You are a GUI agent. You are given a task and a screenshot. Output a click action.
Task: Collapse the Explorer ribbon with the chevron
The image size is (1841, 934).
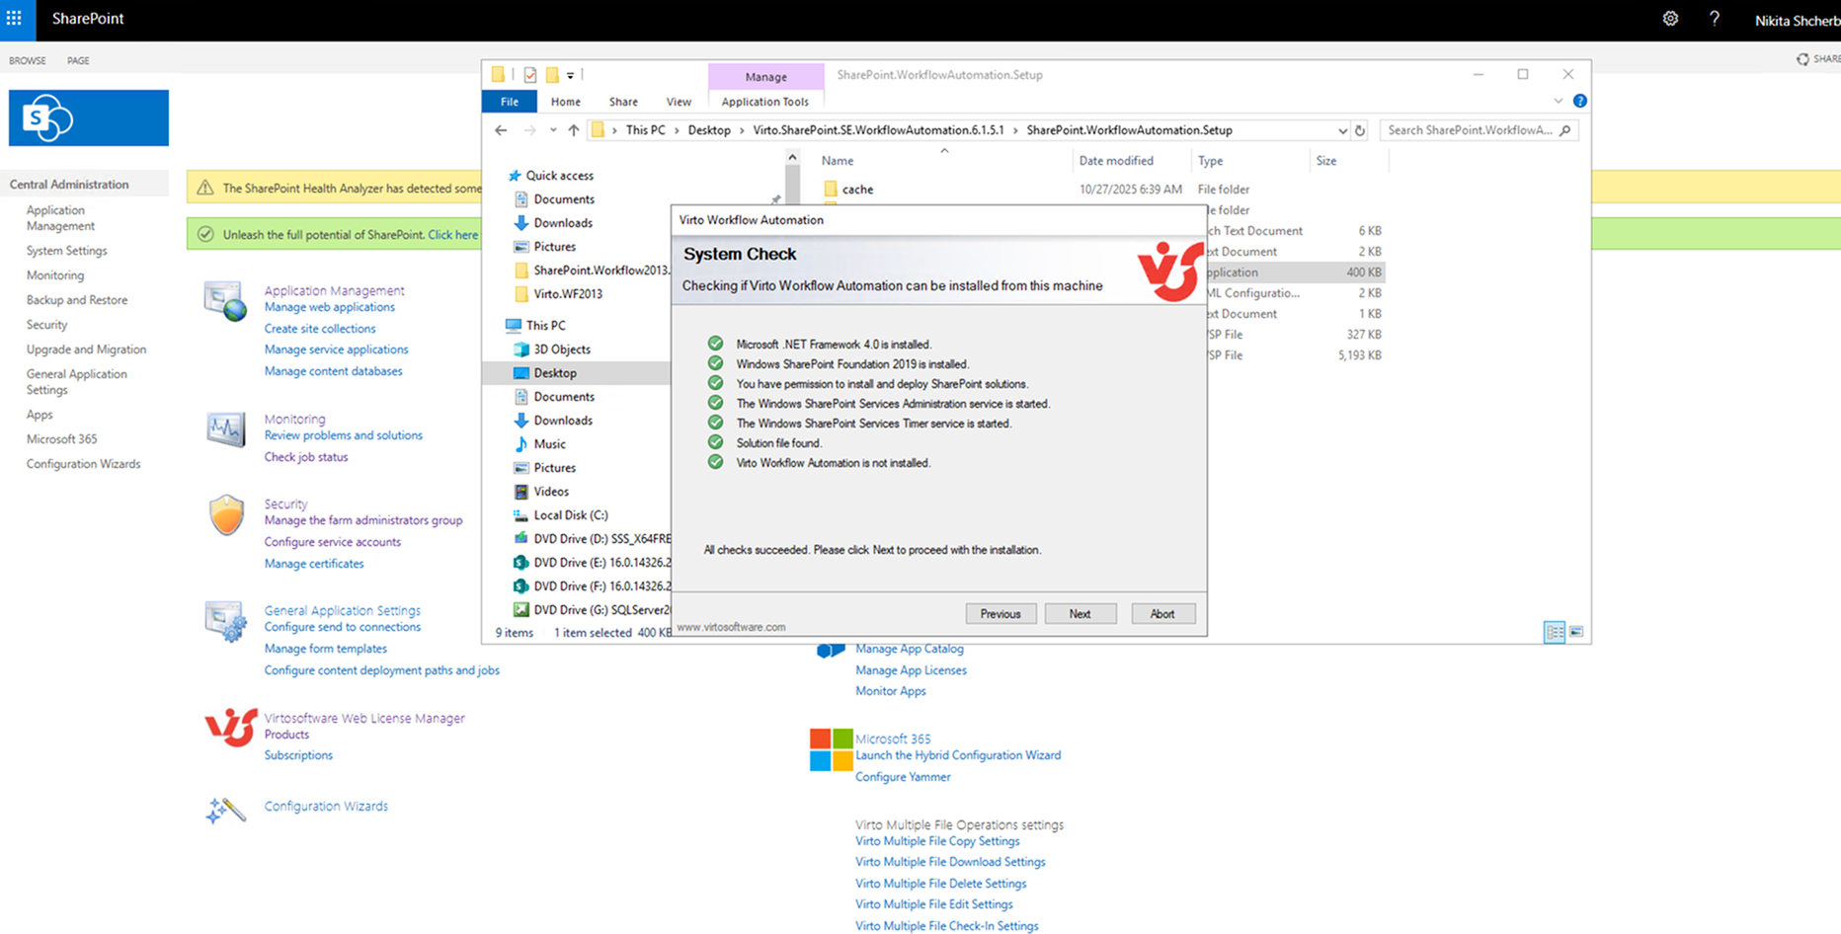[1558, 100]
